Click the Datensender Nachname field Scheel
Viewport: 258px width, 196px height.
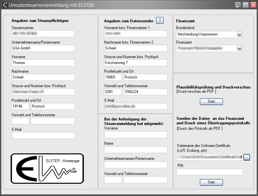(135, 48)
